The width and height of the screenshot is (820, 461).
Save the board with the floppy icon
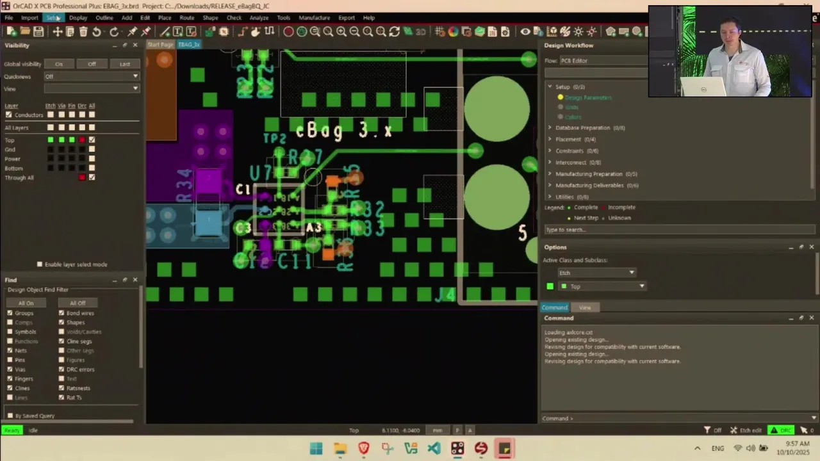(38, 31)
